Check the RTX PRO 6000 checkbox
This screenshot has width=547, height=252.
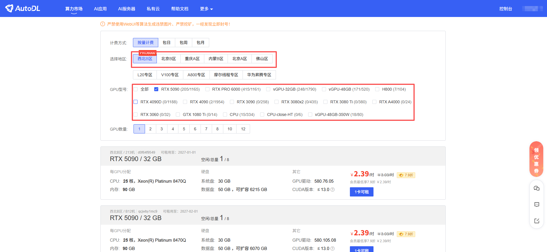(207, 89)
